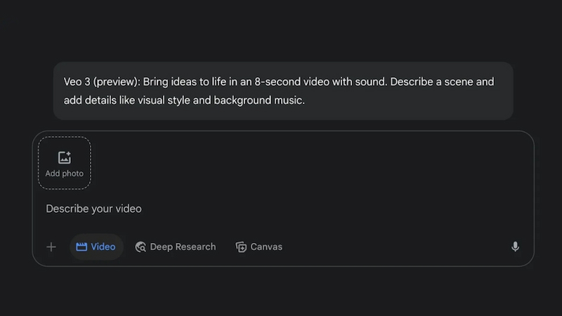Select the Canvas option
Image resolution: width=562 pixels, height=316 pixels.
pyautogui.click(x=259, y=247)
